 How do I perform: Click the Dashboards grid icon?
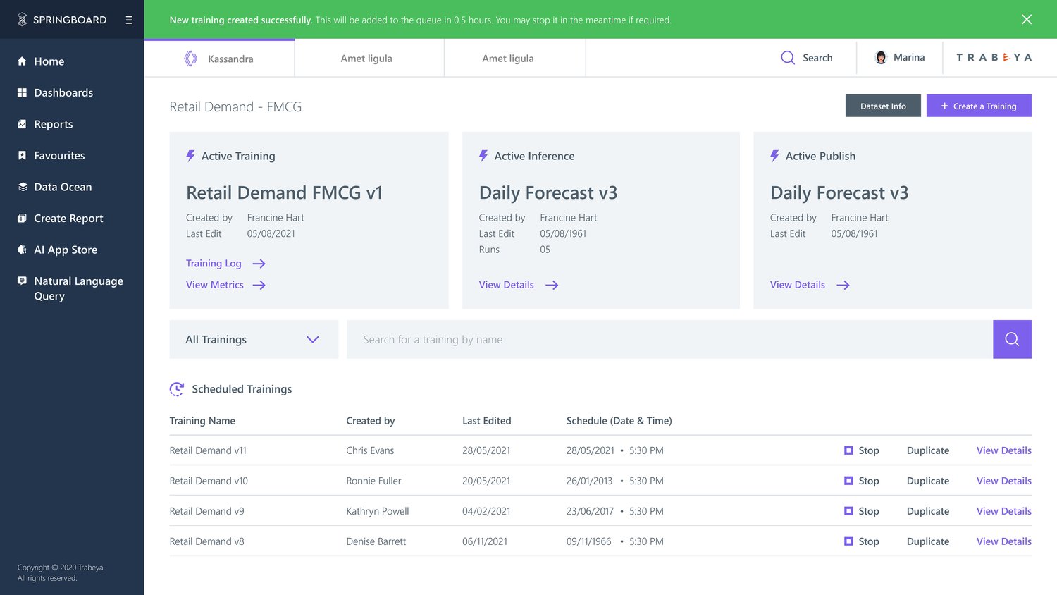point(22,92)
